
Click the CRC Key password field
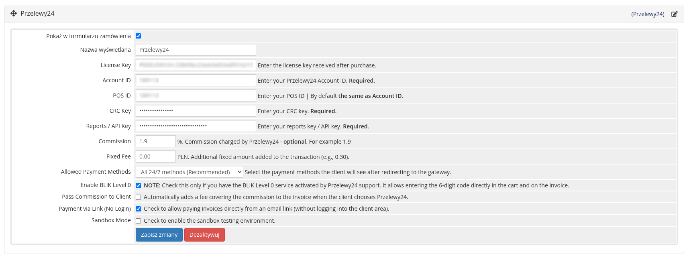coord(196,111)
